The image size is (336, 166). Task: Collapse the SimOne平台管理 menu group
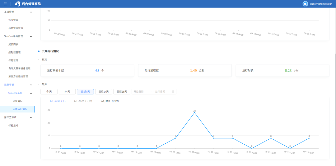(x=31, y=36)
